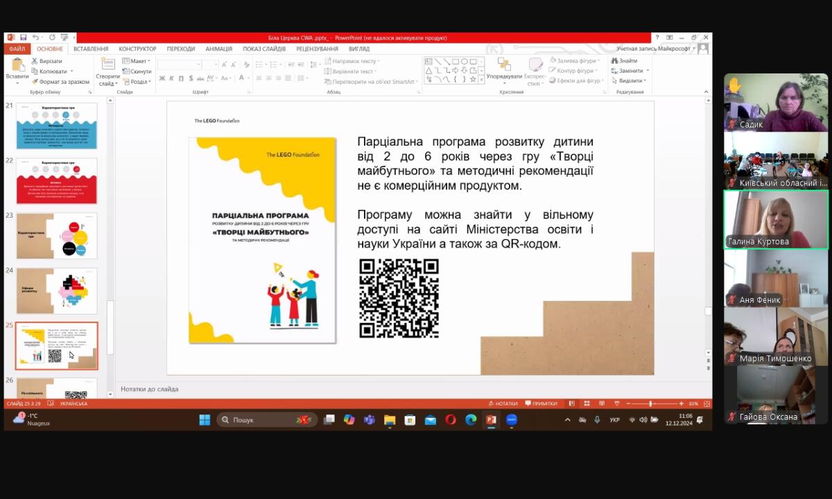Click the Undo arrow in quick access toolbar
The image size is (832, 499).
[35, 37]
